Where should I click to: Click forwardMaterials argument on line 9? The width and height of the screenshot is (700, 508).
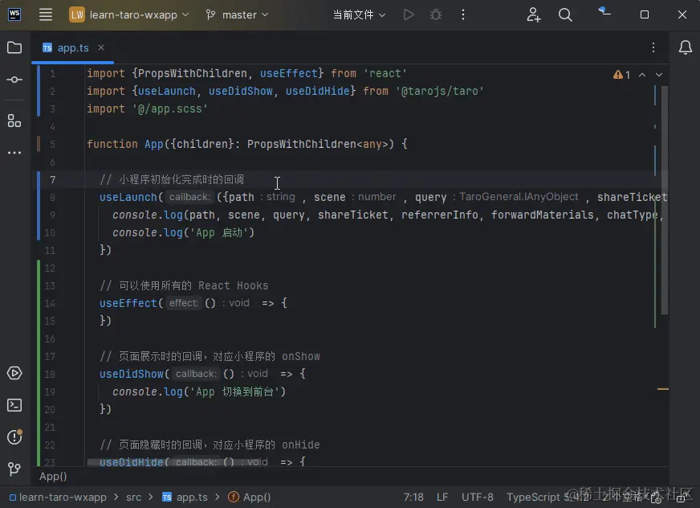click(543, 215)
